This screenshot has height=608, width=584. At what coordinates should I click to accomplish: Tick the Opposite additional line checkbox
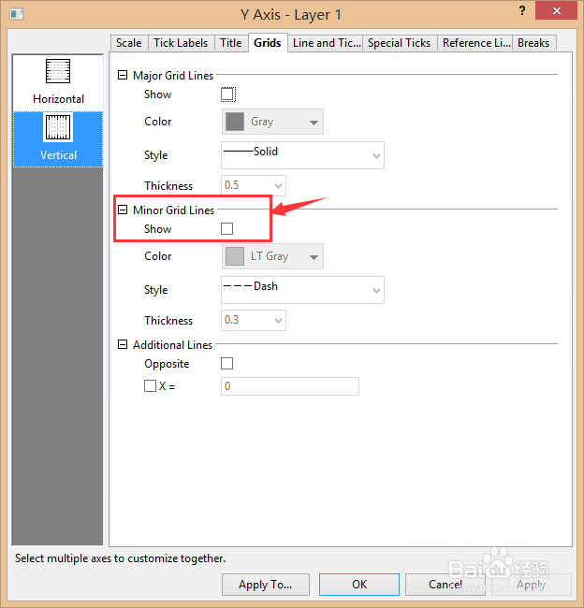click(x=227, y=363)
